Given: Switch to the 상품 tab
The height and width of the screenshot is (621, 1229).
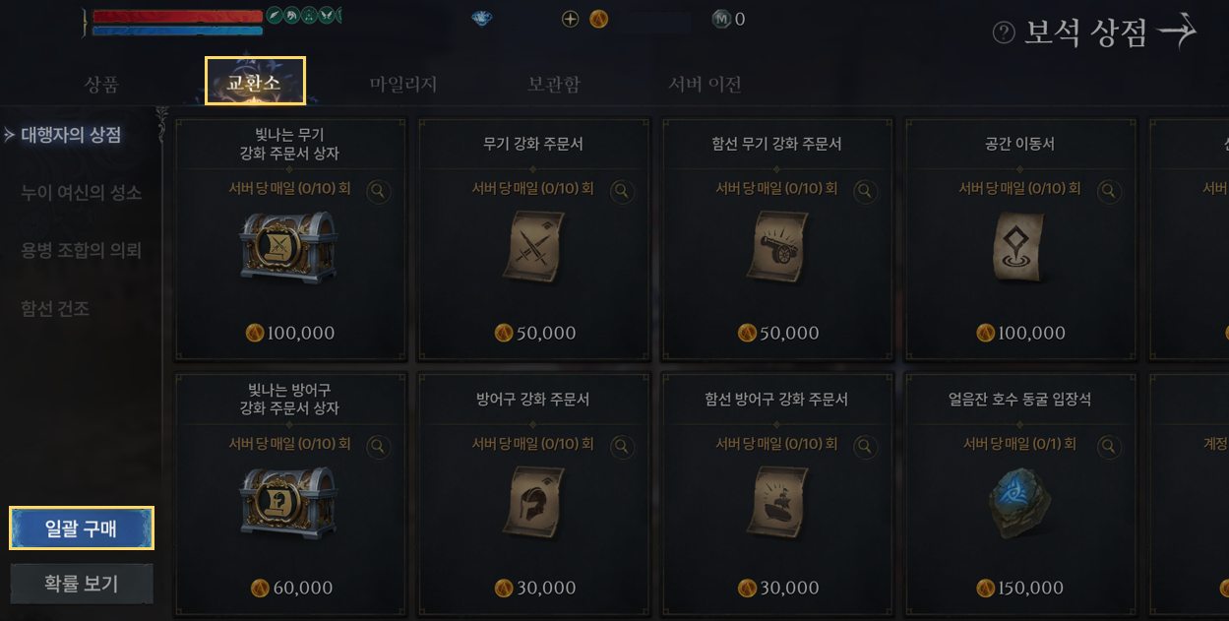Looking at the screenshot, I should coord(101,84).
